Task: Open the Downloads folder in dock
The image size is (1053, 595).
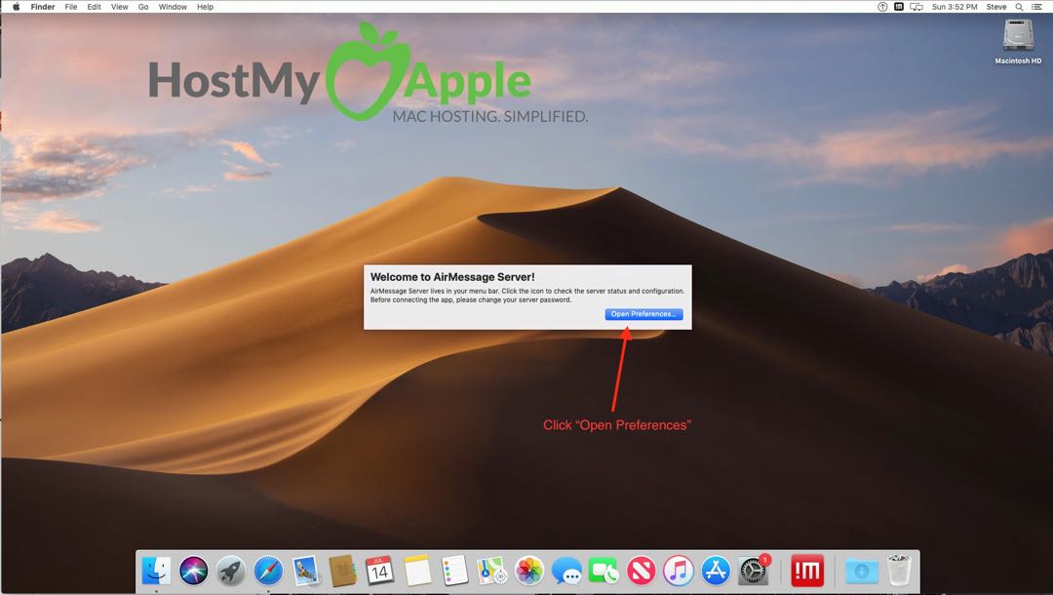Action: [862, 571]
